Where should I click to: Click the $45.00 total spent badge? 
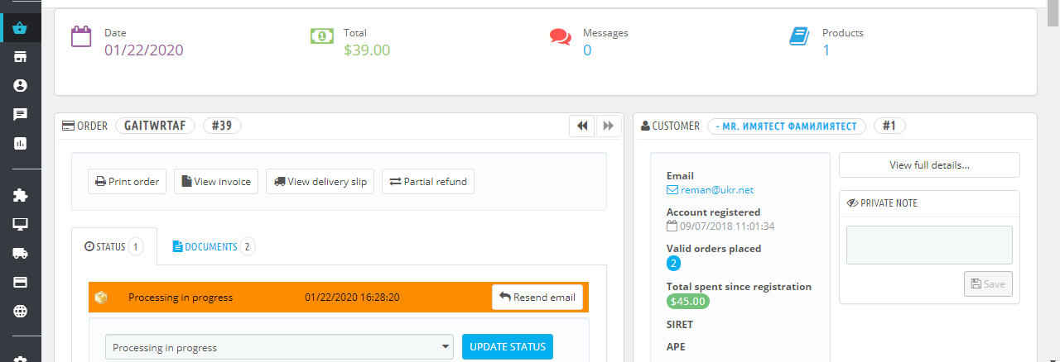point(688,301)
